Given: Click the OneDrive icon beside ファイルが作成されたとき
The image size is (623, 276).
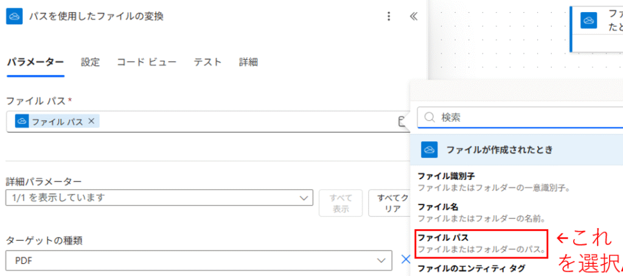Looking at the screenshot, I should (430, 149).
